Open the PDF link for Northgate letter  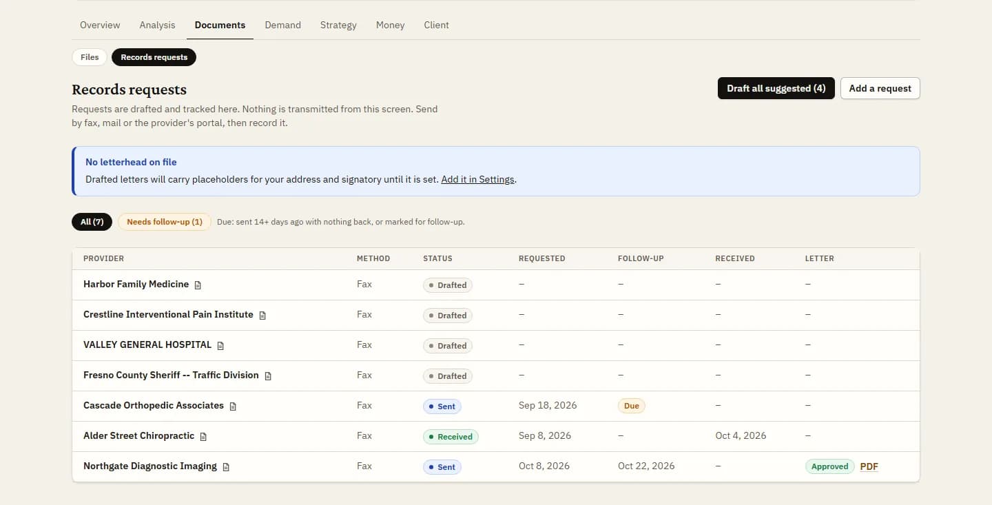(x=869, y=466)
